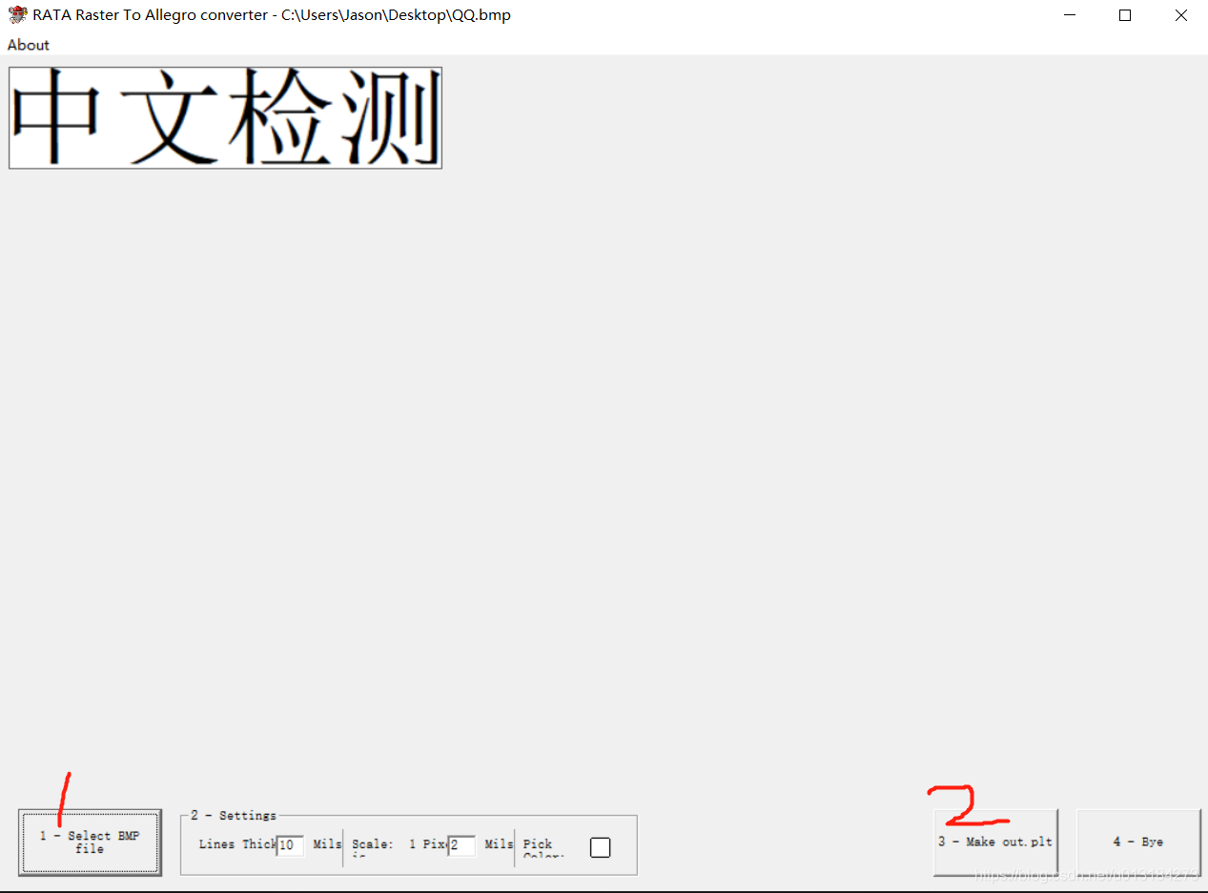Enable the Pick Color checkbox
The height and width of the screenshot is (893, 1208).
[600, 847]
